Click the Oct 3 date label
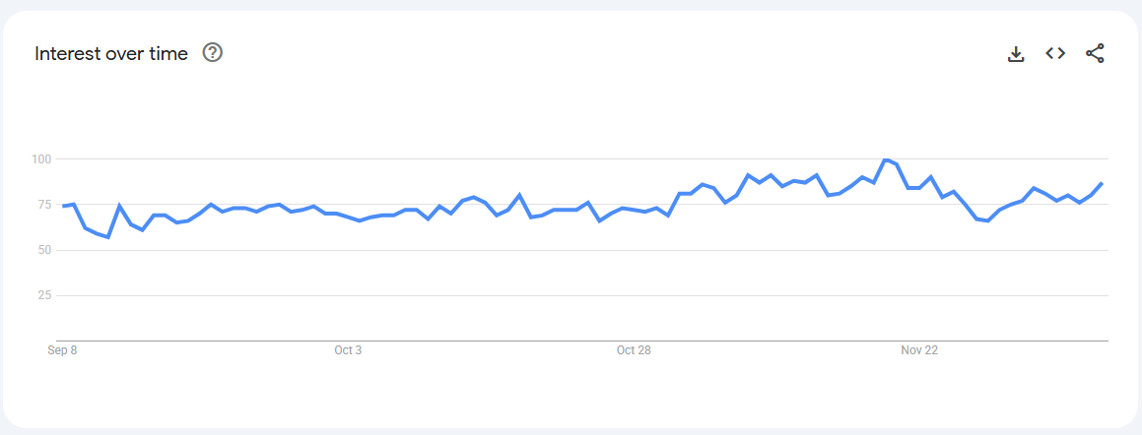 coord(348,350)
